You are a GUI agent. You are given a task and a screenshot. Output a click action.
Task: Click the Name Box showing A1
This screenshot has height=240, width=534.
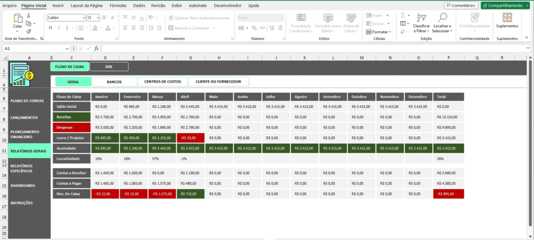(26, 48)
